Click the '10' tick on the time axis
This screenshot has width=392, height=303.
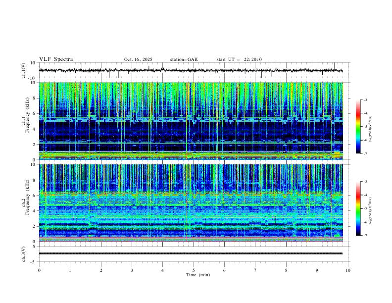tap(348, 270)
